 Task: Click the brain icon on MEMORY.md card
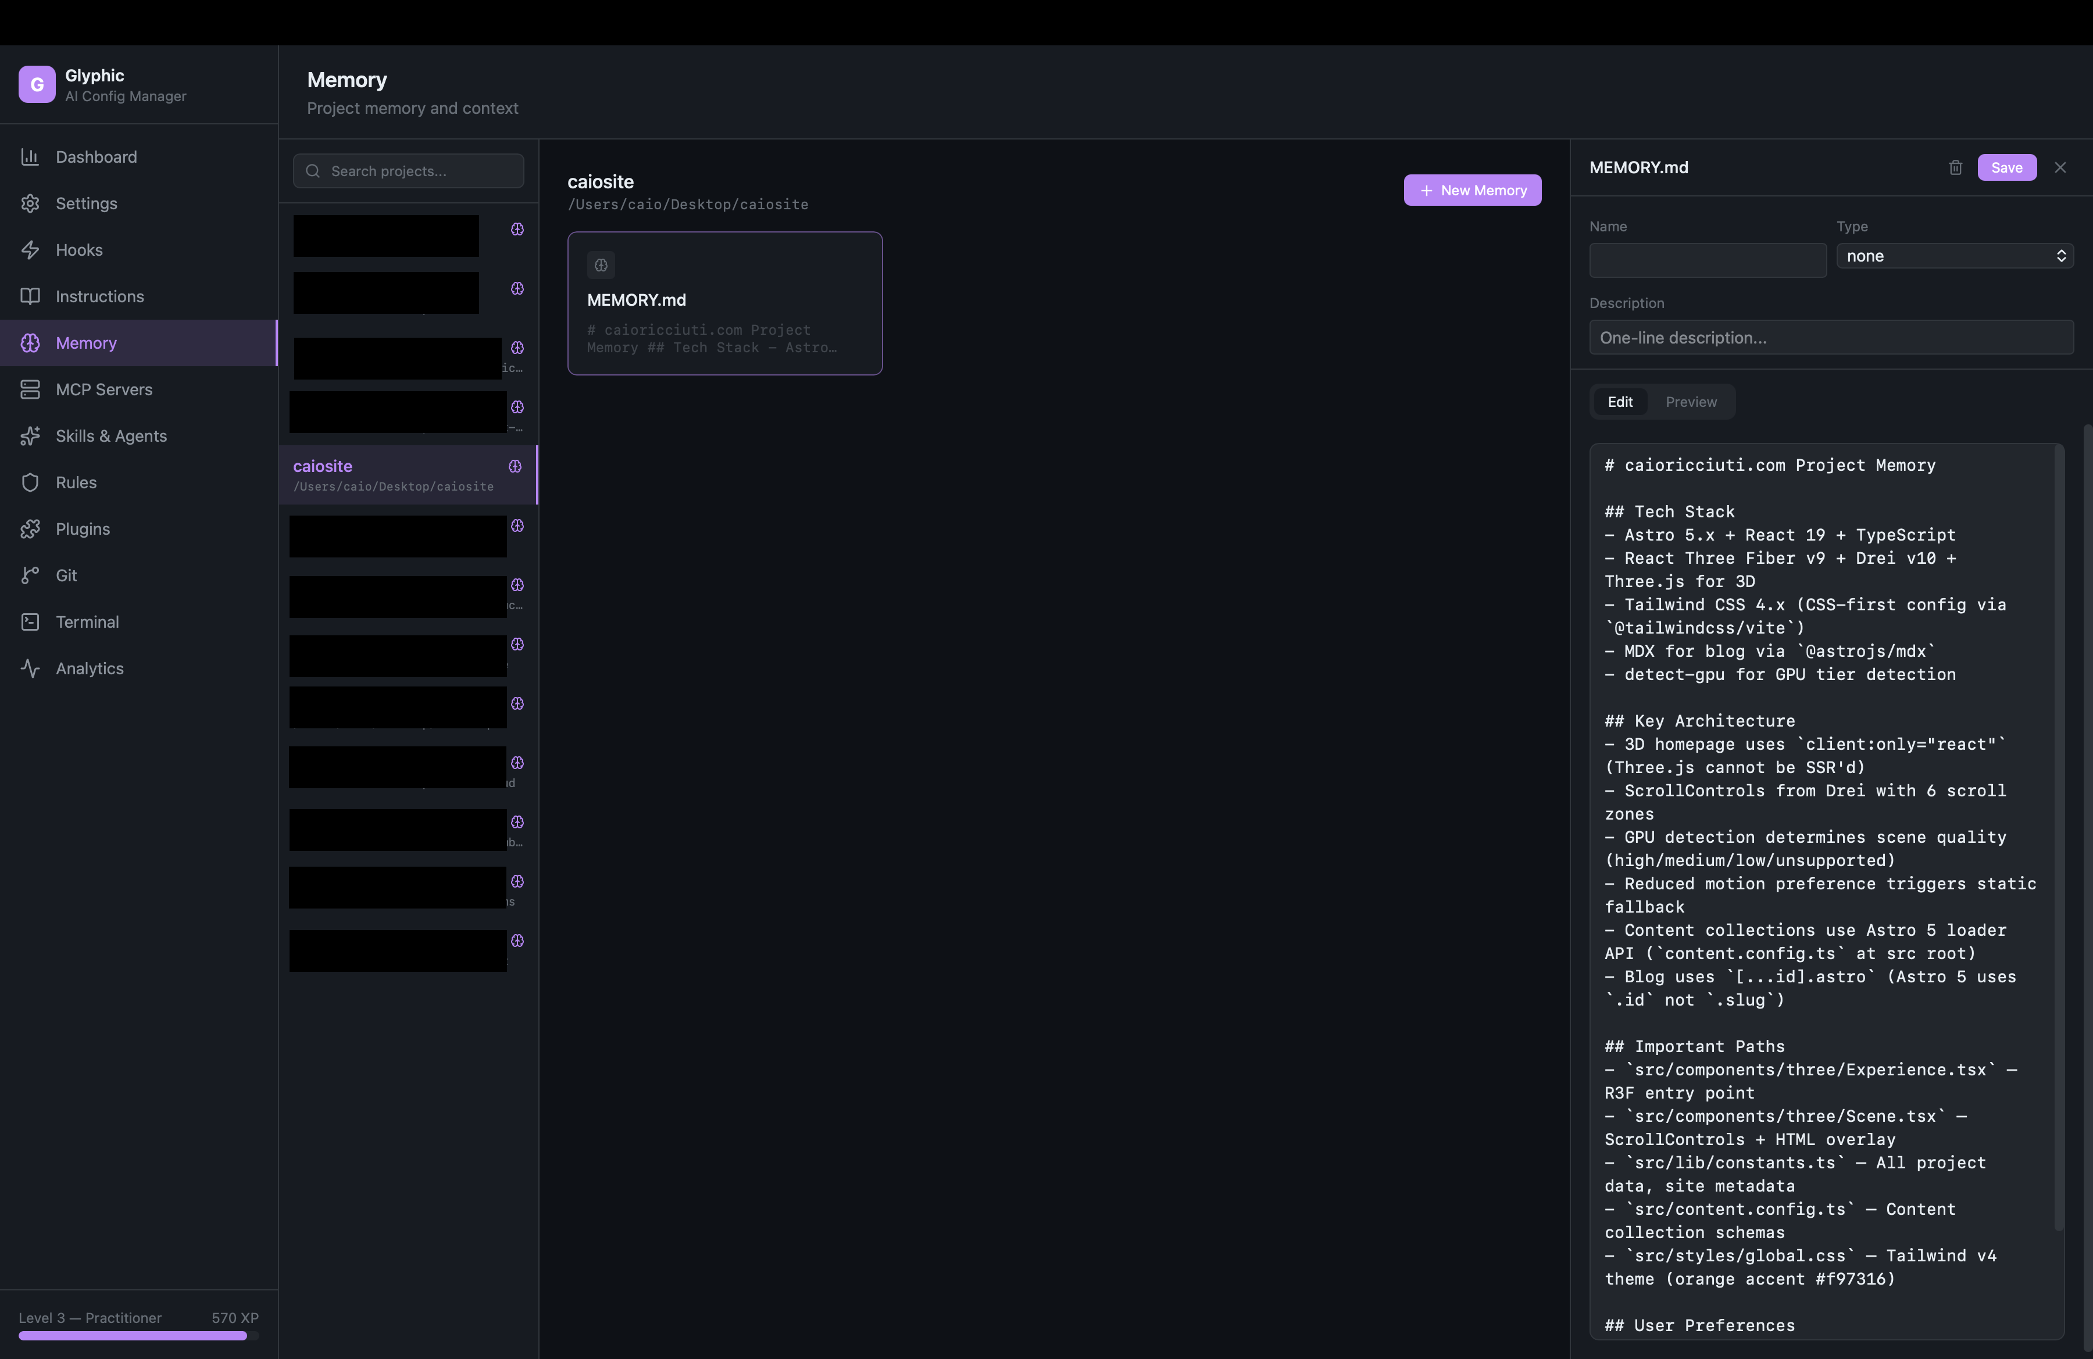(x=601, y=264)
